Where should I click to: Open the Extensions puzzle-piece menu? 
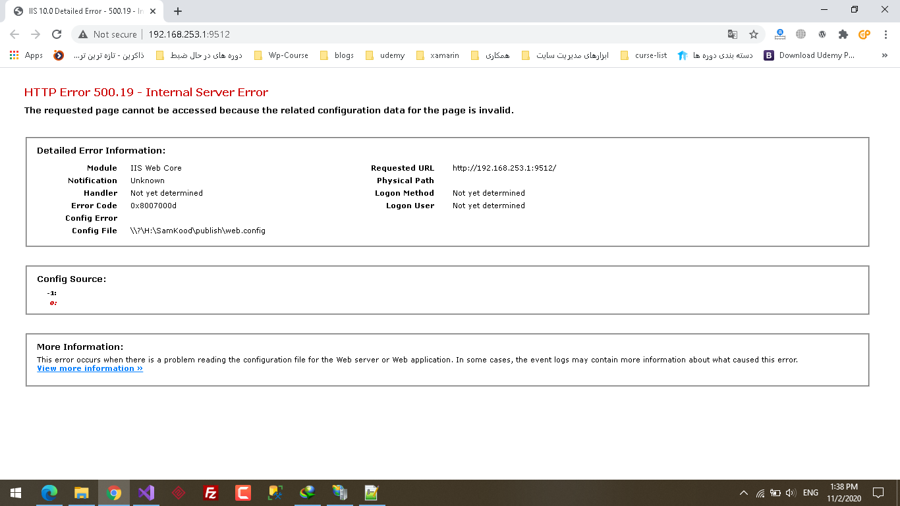843,34
